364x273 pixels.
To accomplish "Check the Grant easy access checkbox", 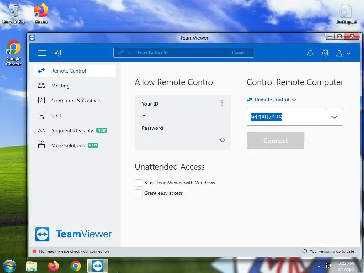I will coord(138,193).
